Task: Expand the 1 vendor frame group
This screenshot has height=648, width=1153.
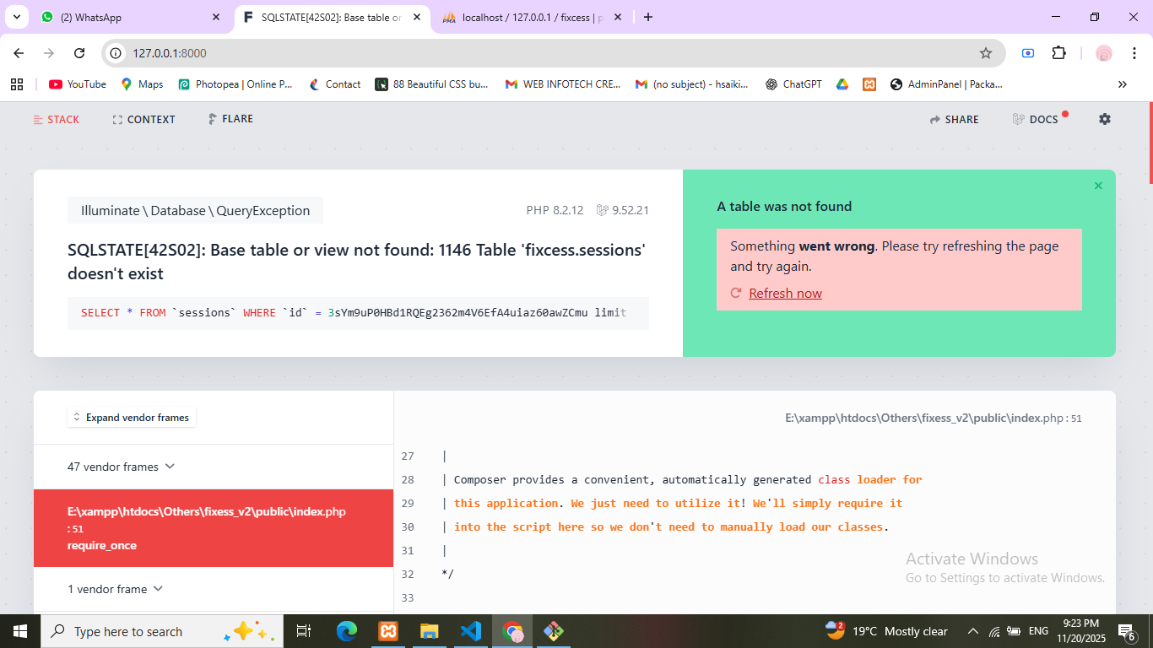Action: tap(116, 589)
